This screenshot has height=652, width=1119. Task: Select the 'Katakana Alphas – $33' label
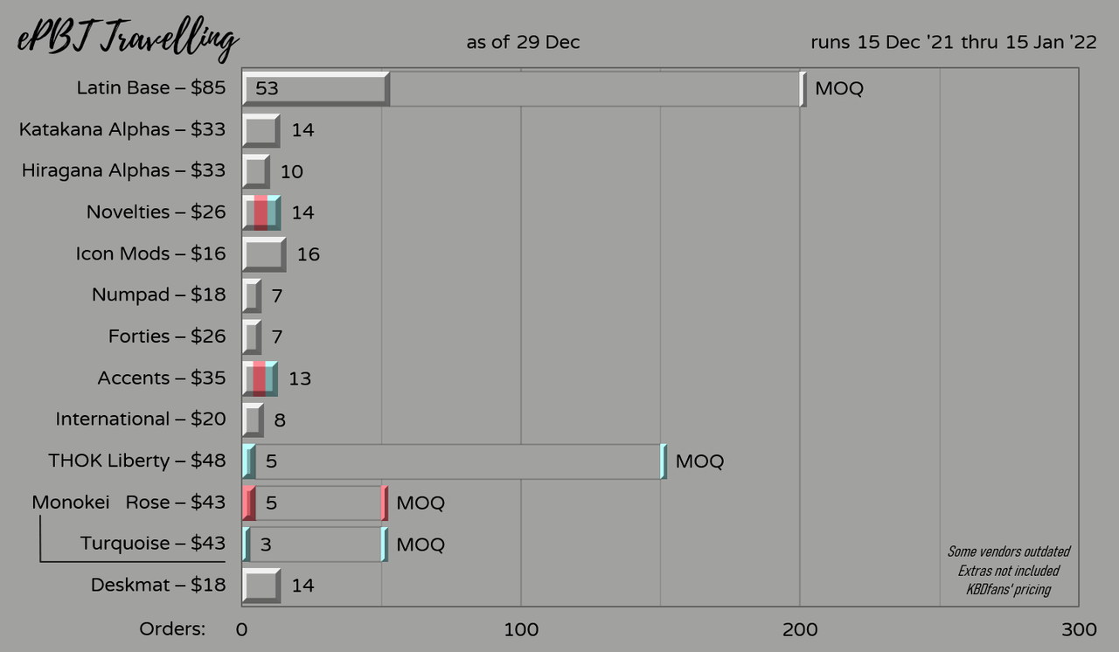122,129
